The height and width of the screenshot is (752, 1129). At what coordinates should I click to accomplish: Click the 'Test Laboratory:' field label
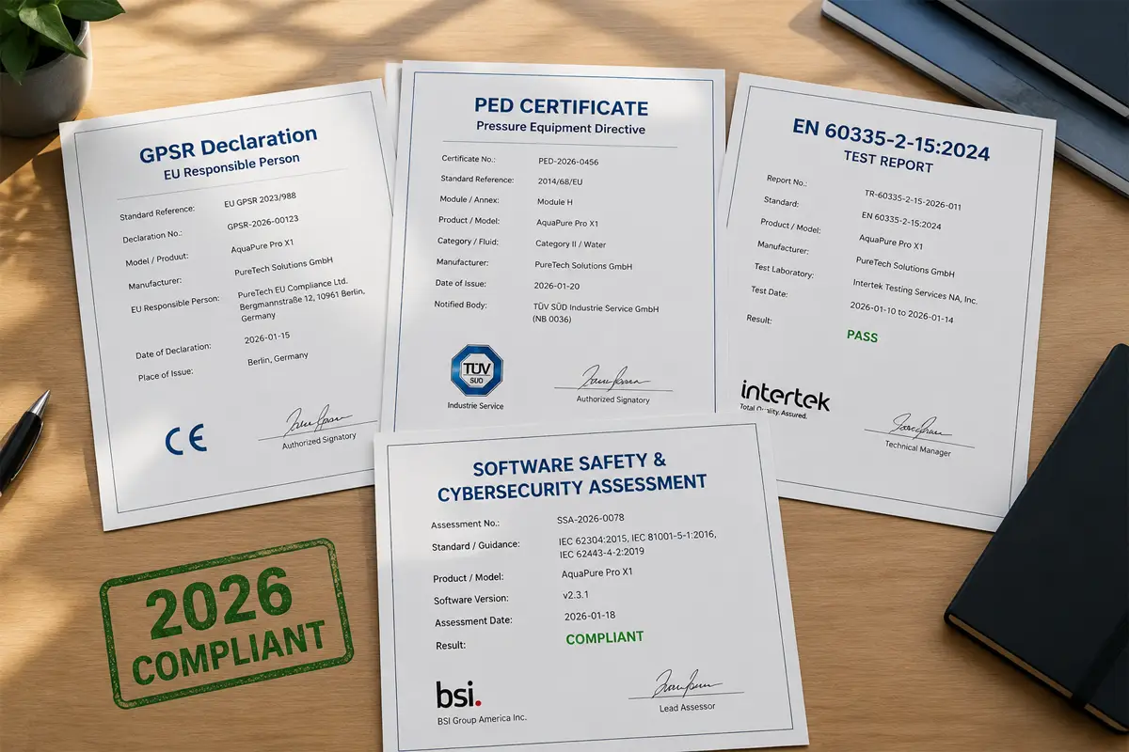(x=783, y=272)
